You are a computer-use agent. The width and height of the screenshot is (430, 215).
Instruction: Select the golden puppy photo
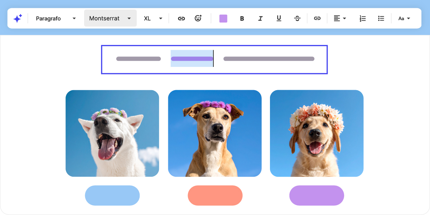pyautogui.click(x=317, y=133)
